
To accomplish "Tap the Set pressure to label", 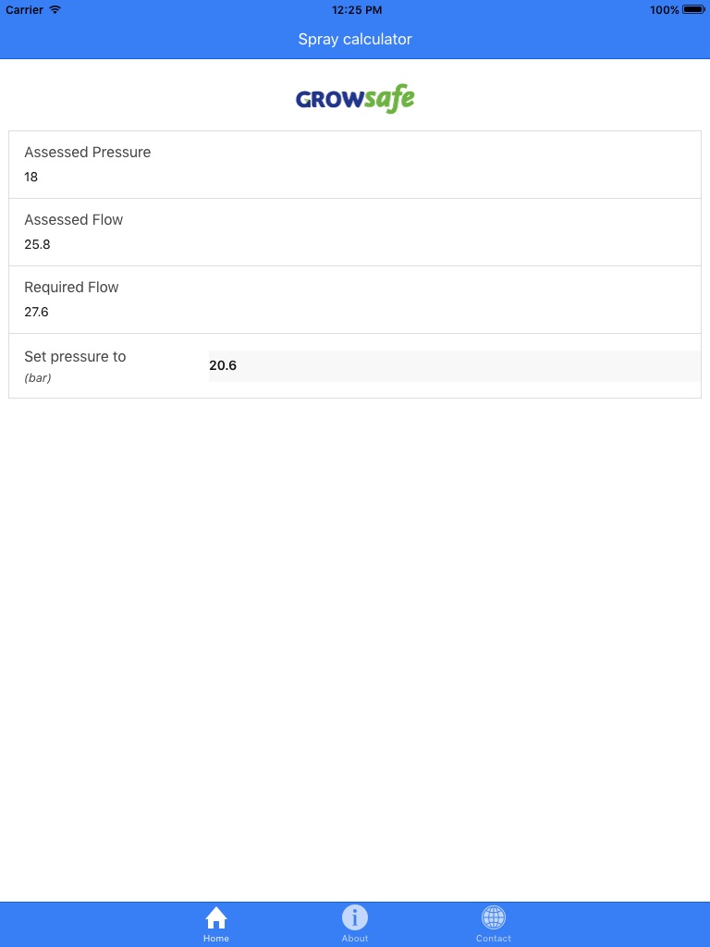I will [75, 357].
